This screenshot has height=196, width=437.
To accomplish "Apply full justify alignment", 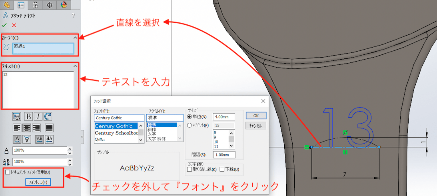I will [49, 128].
